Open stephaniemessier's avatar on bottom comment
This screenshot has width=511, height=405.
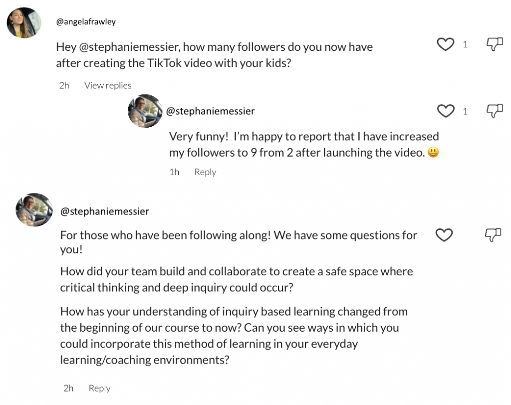[34, 210]
